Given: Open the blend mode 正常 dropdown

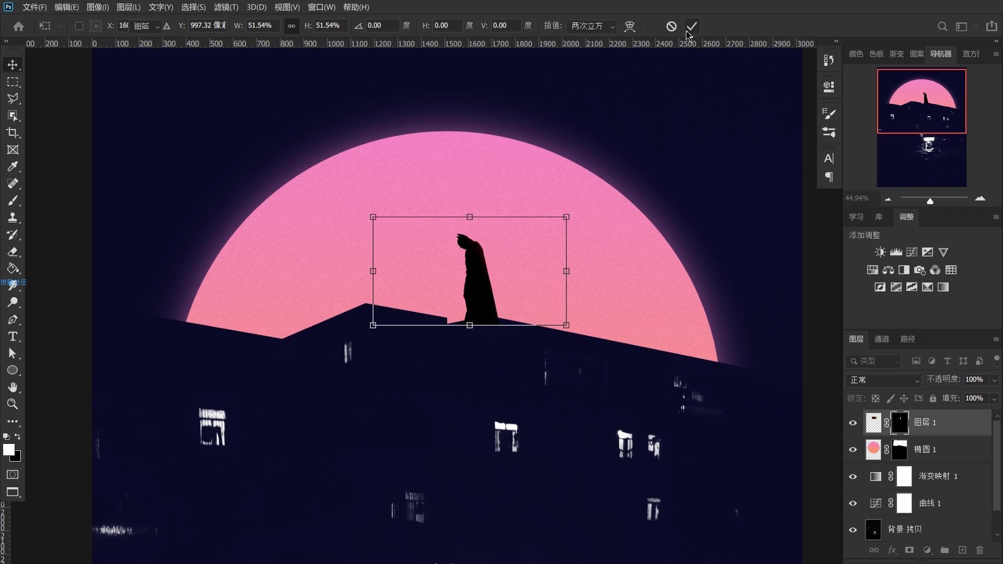Looking at the screenshot, I should 883,380.
